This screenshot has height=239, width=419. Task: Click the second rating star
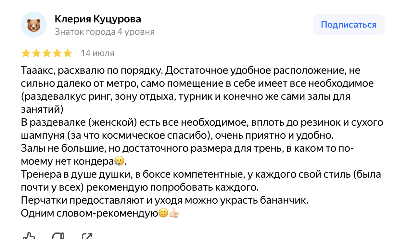tap(36, 53)
